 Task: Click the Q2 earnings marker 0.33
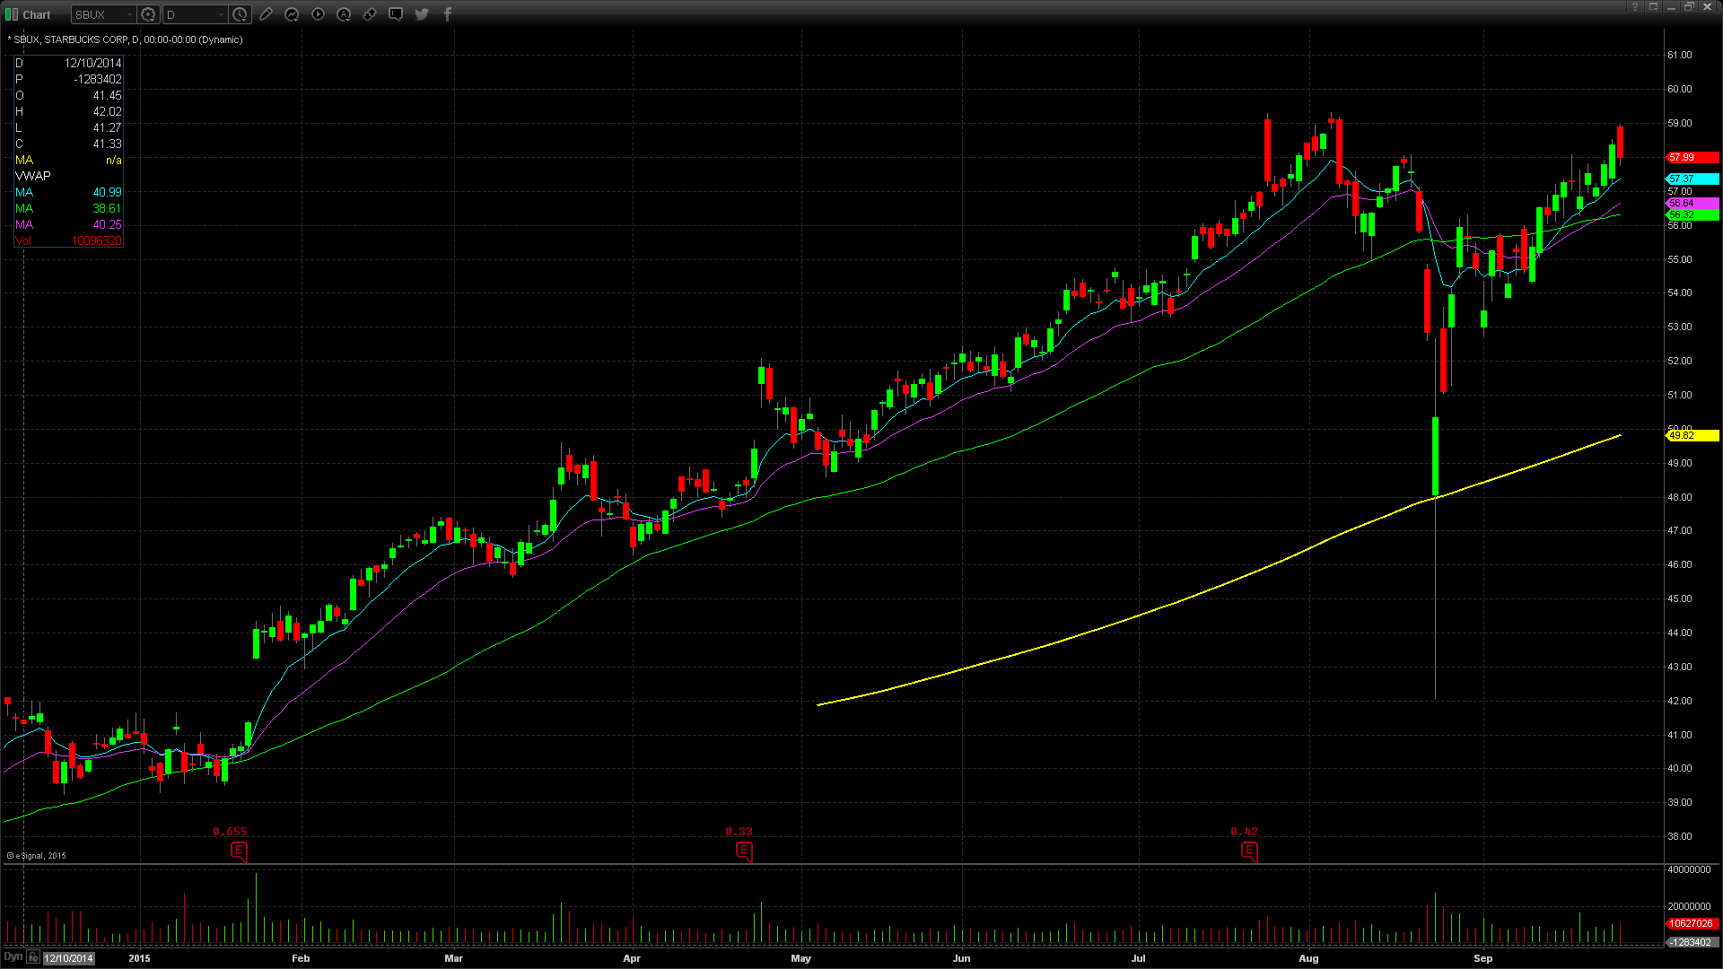point(744,851)
